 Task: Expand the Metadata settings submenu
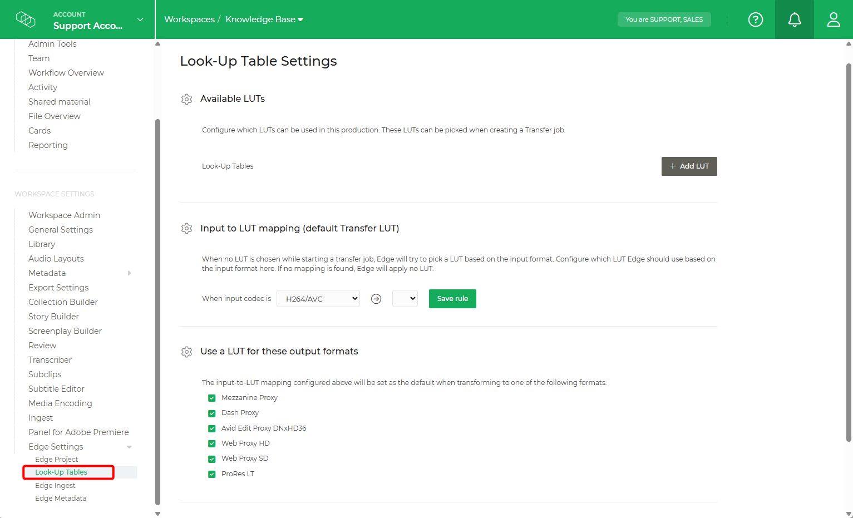[x=129, y=273]
